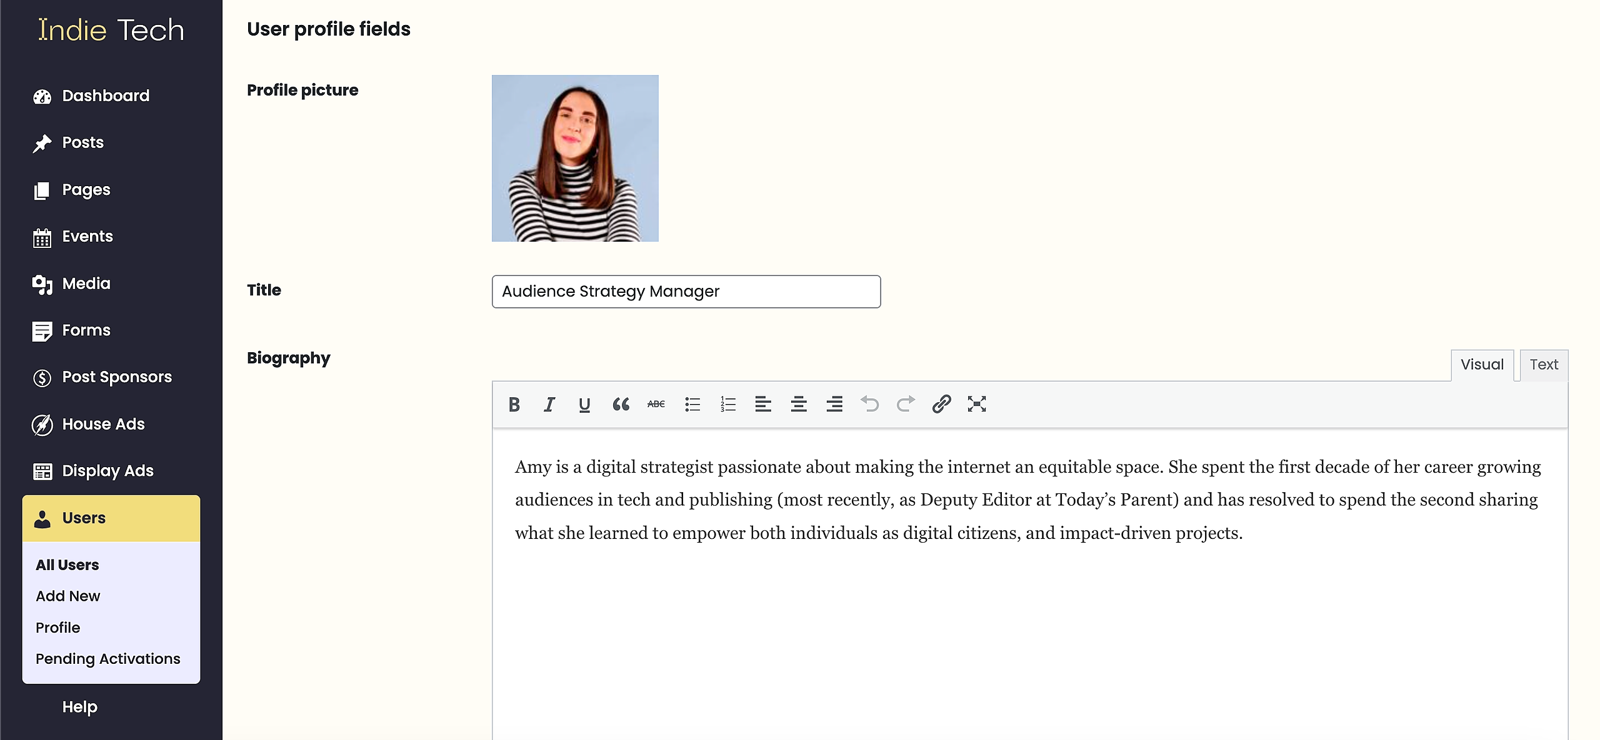
Task: Click the insert link icon
Action: click(x=941, y=405)
